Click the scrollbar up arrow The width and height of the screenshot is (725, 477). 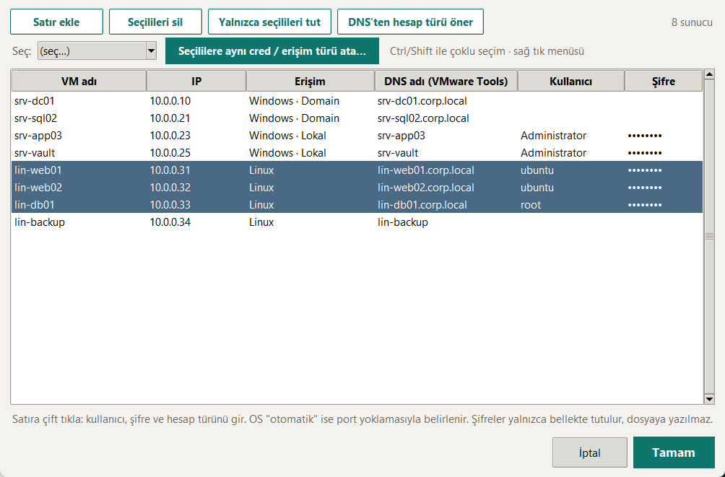[709, 74]
